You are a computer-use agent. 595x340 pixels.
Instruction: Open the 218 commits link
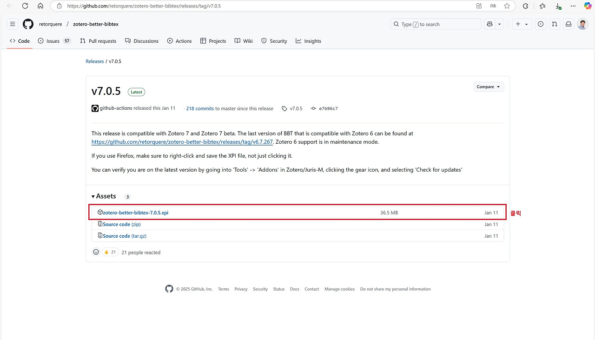200,108
